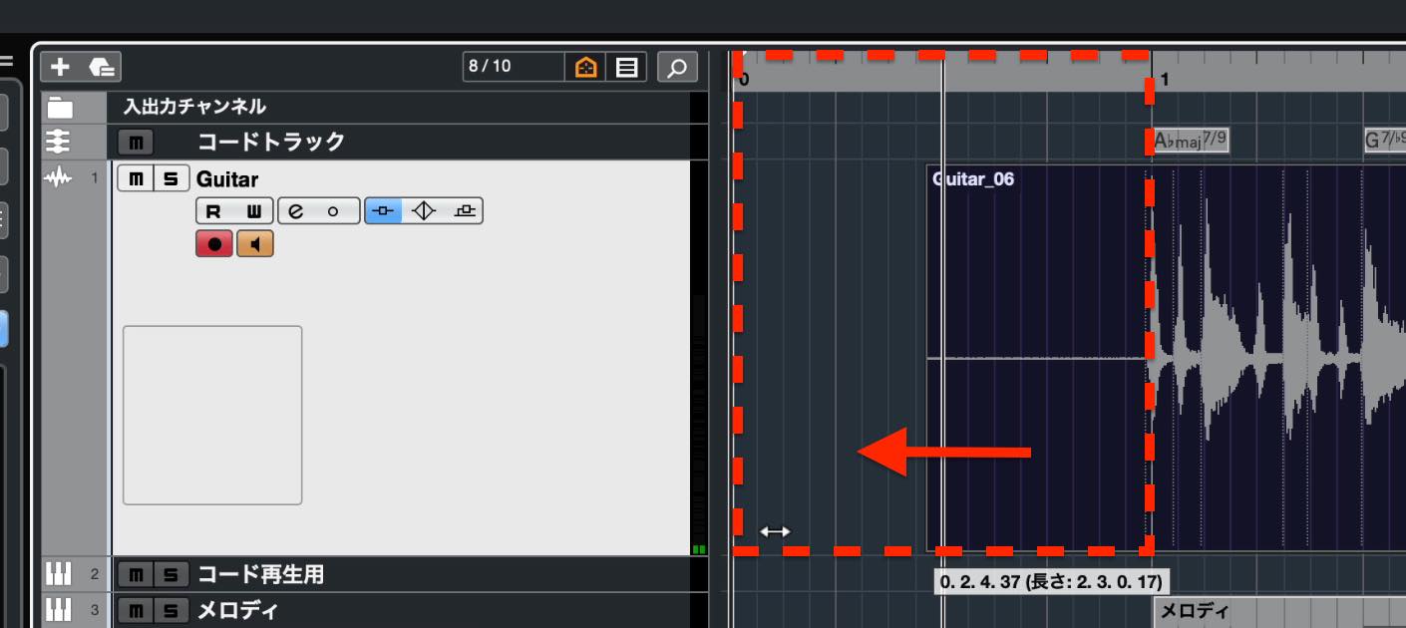This screenshot has width=1406, height=628.
Task: Select the メロディ track name in list
Action: pyautogui.click(x=238, y=610)
